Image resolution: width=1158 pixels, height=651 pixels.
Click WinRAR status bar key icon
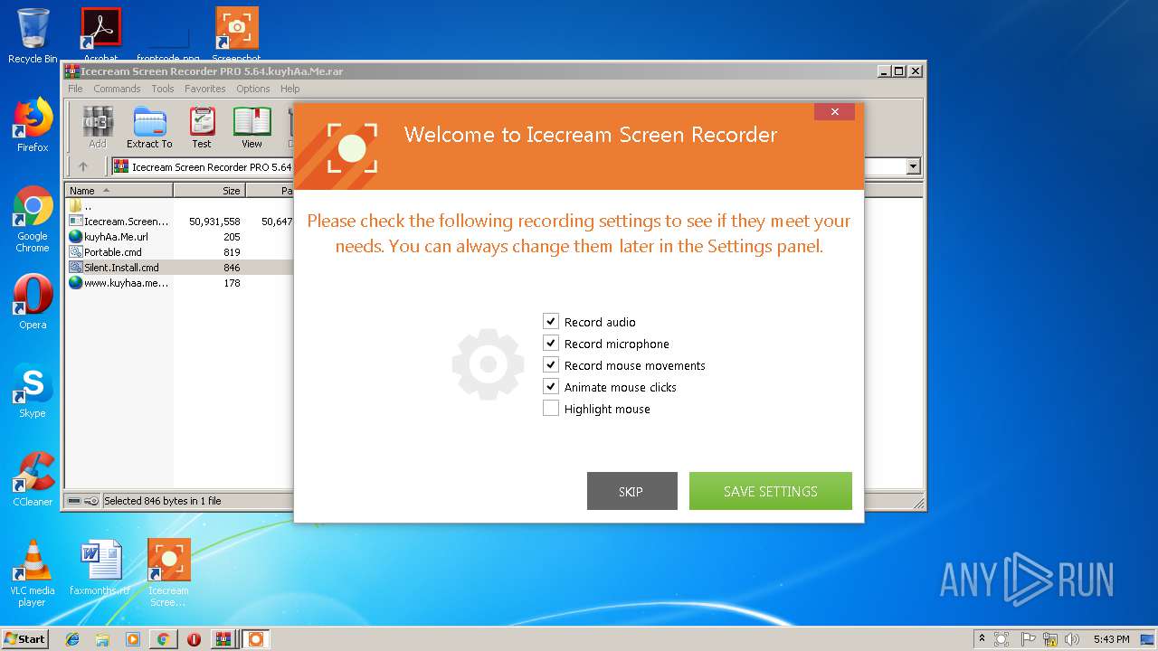tap(91, 501)
